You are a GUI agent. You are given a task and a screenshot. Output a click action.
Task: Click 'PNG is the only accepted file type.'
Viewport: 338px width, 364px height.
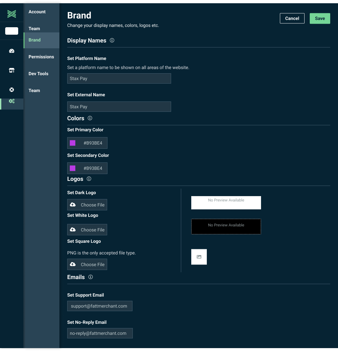pos(101,253)
